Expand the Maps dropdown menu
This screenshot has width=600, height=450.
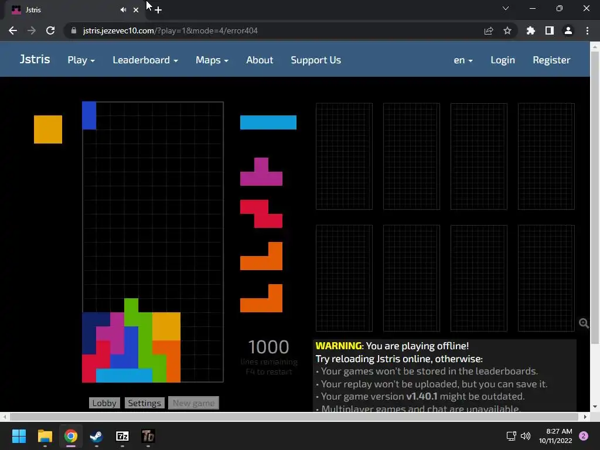(x=212, y=60)
